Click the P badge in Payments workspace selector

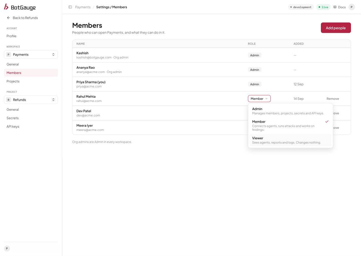click(x=8, y=54)
